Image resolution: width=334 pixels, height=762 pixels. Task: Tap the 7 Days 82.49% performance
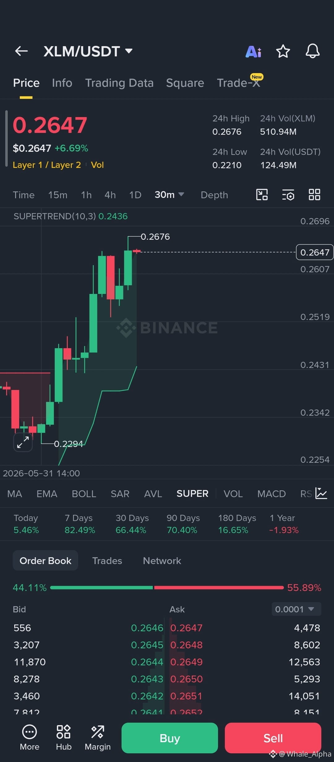pos(80,524)
